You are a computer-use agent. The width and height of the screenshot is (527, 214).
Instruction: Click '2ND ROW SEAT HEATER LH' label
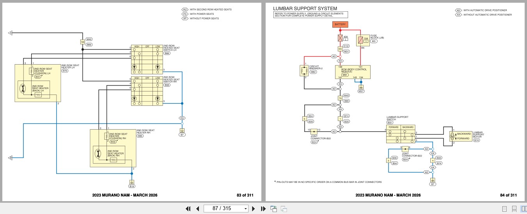70,66
